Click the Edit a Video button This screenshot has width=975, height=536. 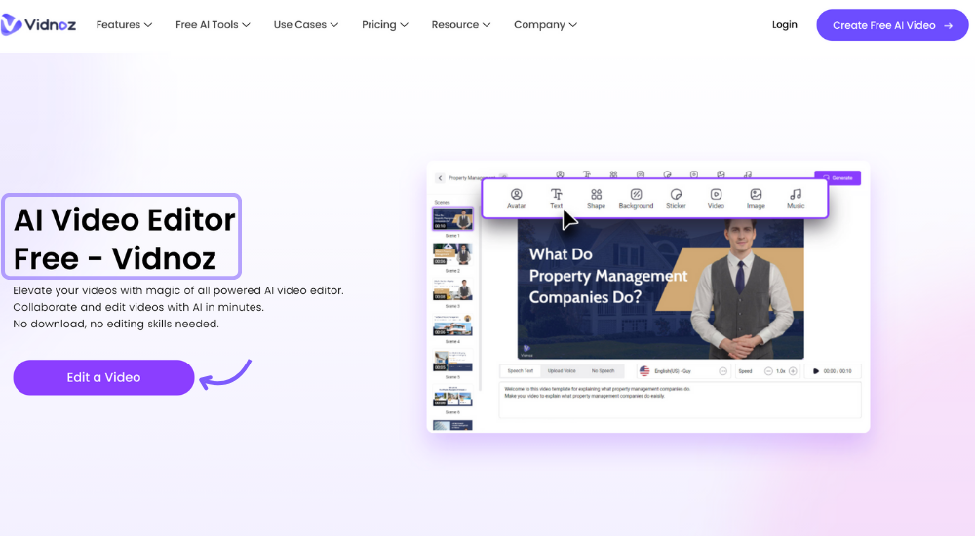coord(104,377)
